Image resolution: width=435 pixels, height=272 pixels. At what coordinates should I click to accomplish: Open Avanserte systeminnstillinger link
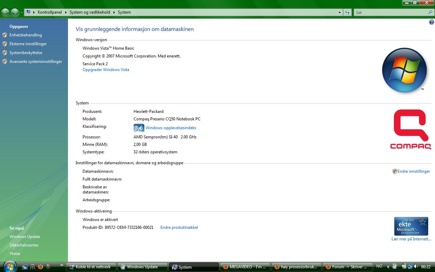click(36, 62)
